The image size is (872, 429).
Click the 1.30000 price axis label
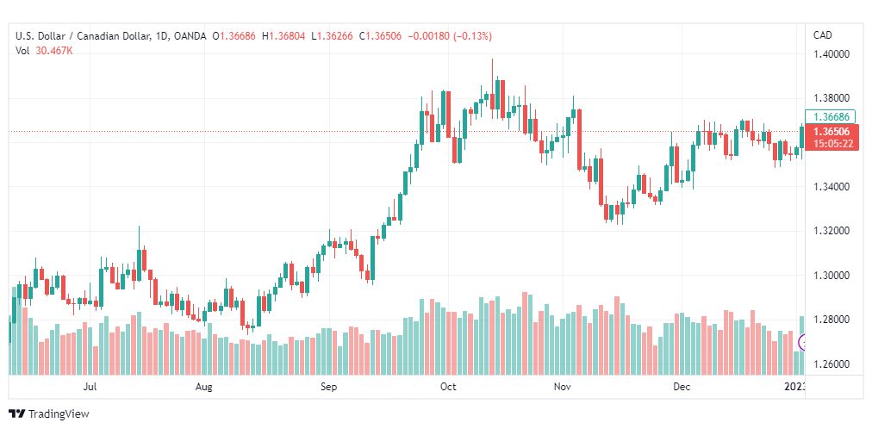(831, 275)
